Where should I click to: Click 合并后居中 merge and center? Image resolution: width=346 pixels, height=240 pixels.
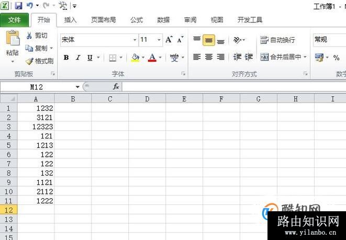(x=281, y=57)
